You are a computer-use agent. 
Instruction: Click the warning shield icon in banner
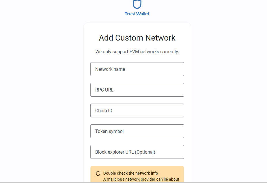pyautogui.click(x=98, y=174)
